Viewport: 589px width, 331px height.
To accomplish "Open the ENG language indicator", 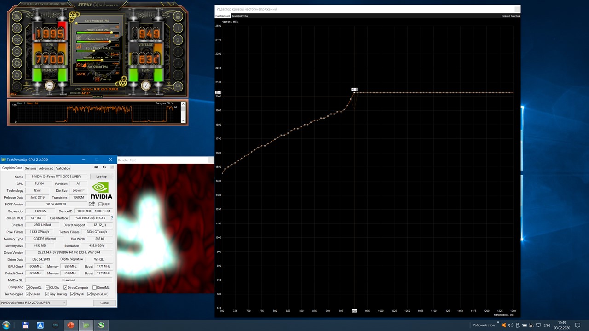I will [x=547, y=325].
